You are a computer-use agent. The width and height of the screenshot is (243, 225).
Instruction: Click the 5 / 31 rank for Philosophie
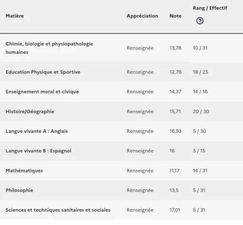[199, 190]
